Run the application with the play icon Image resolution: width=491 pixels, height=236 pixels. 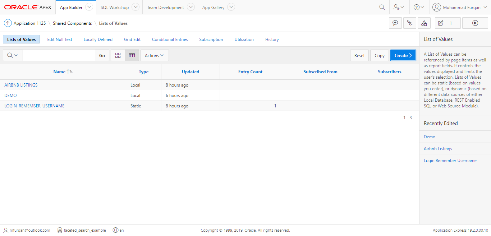pyautogui.click(x=475, y=23)
